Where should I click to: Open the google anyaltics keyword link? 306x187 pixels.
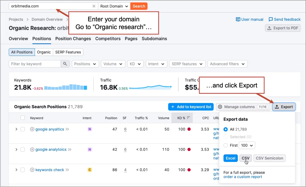pyautogui.click(x=50, y=129)
